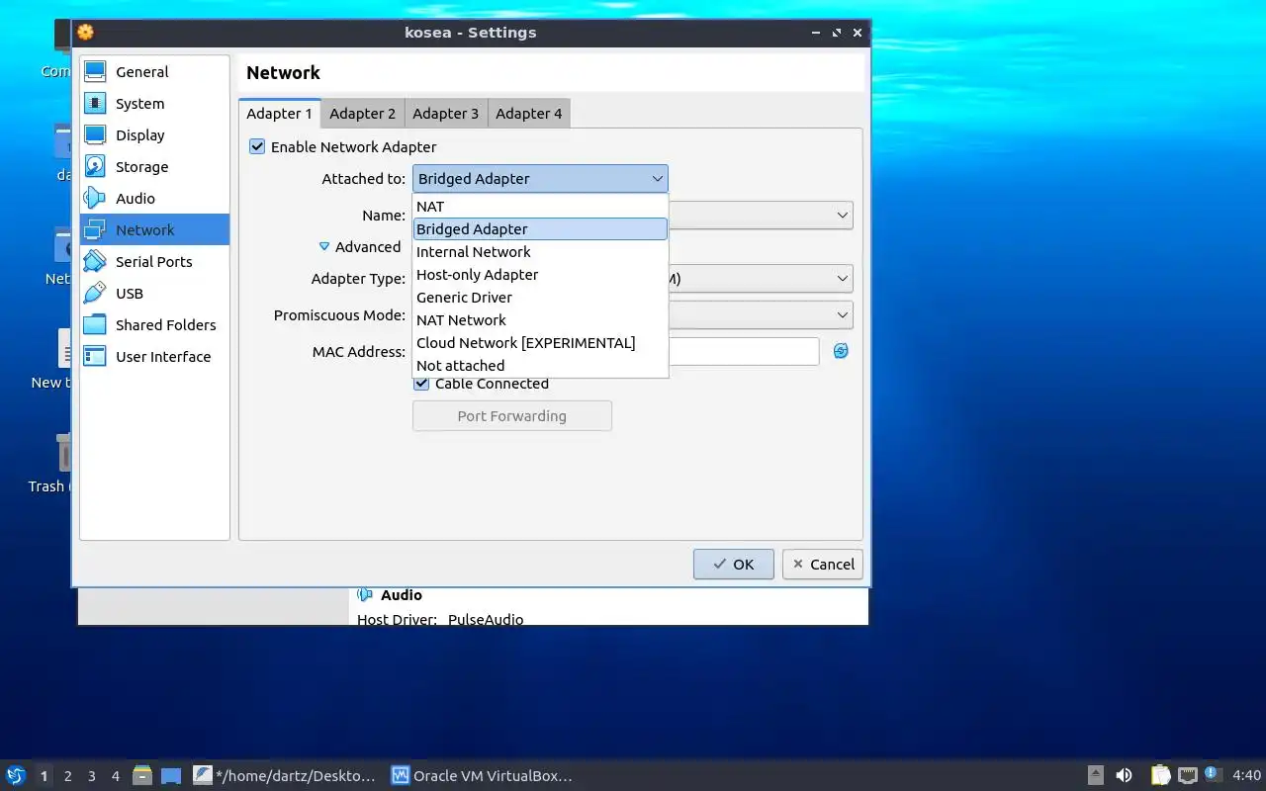
Task: Open the Audio settings section
Action: pos(154,199)
